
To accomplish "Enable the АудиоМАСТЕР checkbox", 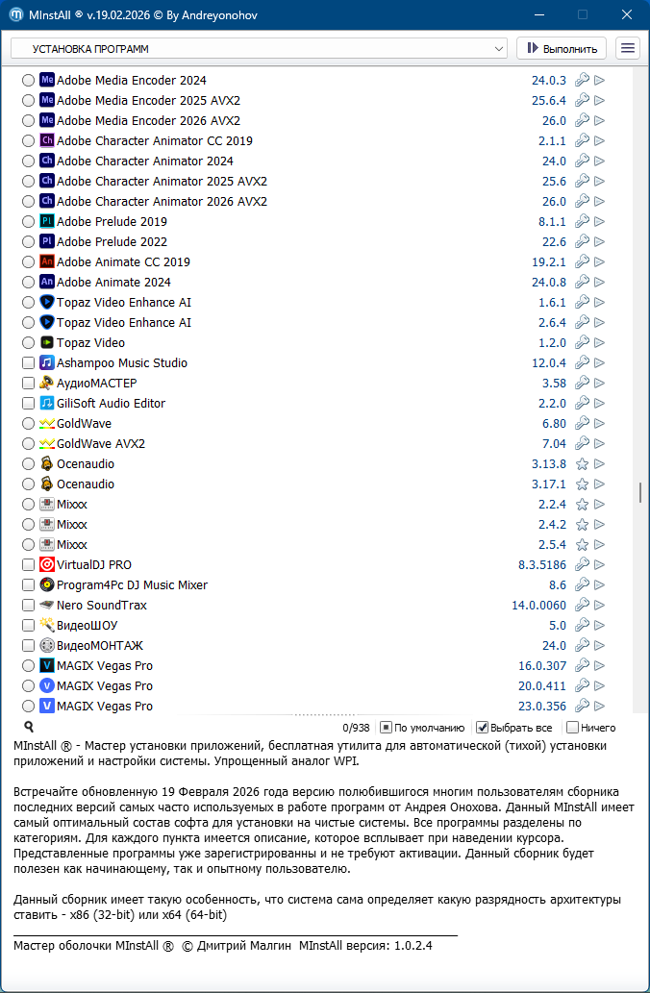I will [x=28, y=384].
